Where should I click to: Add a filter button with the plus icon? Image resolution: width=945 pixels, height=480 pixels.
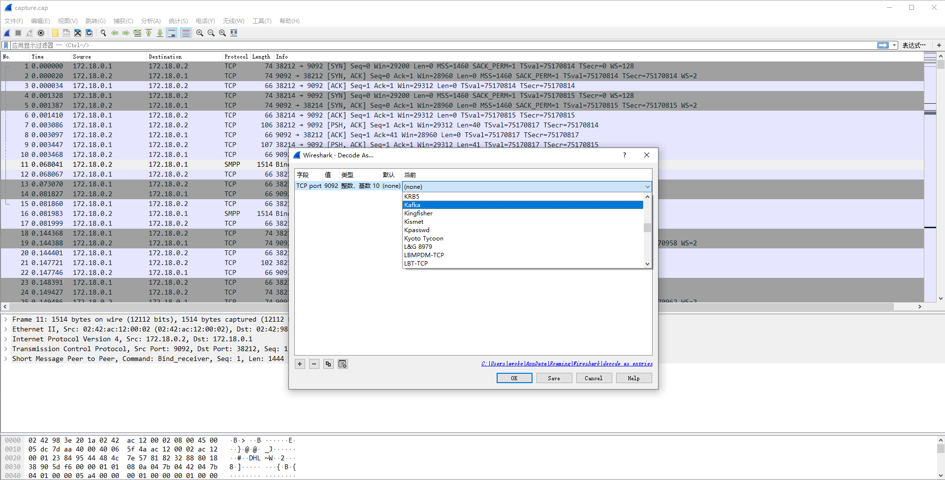(x=939, y=45)
